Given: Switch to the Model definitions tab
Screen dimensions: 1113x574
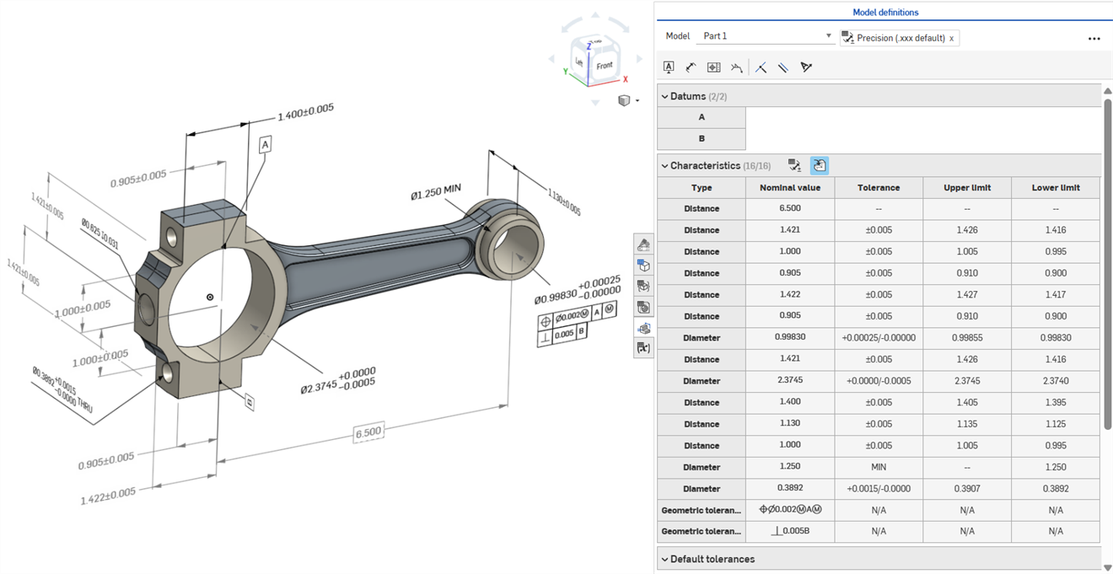Looking at the screenshot, I should (x=884, y=12).
